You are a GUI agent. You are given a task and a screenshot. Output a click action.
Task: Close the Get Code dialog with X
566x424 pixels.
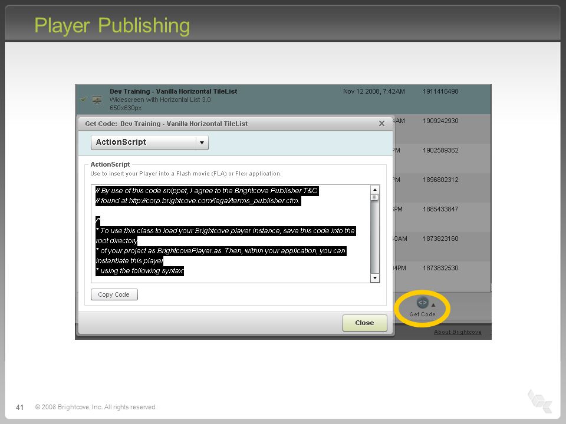(x=381, y=124)
